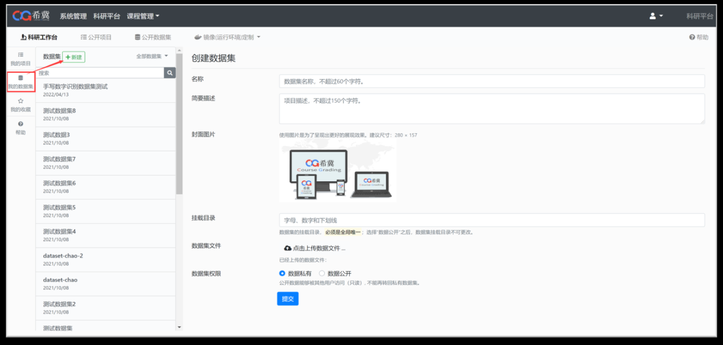
Task: Click the 希冀 logo in header
Action: pos(32,16)
